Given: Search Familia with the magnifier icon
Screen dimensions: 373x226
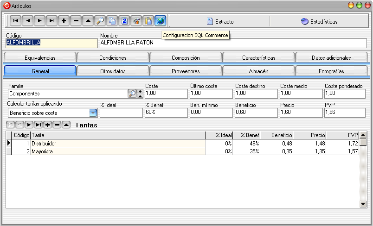Looking at the screenshot, I should [132, 94].
